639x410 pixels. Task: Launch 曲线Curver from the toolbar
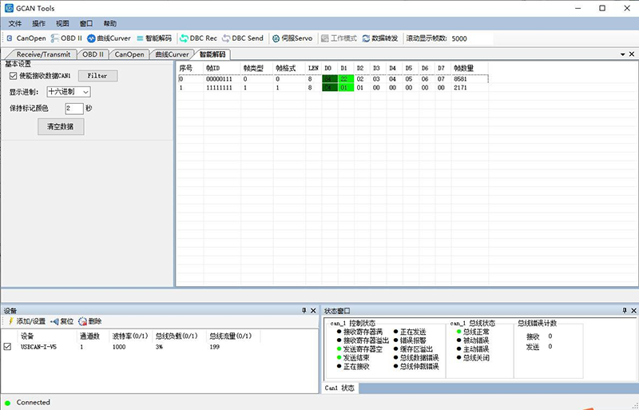(x=109, y=38)
